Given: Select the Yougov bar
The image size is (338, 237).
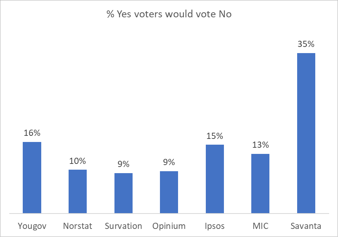Looking at the screenshot, I should coord(32,177).
